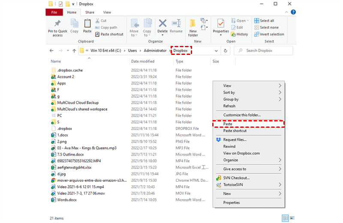343x223 pixels.
Task: Click History in the Open group
Action: point(240,34)
